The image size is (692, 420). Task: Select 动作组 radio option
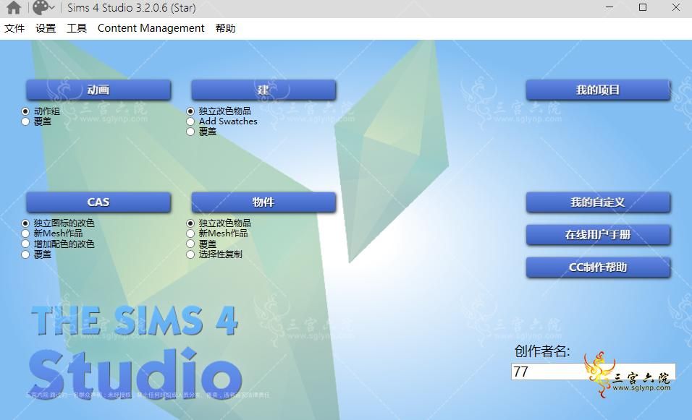tap(25, 111)
